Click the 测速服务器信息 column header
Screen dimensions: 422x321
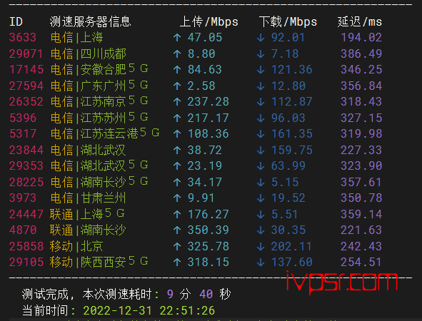[x=91, y=22]
